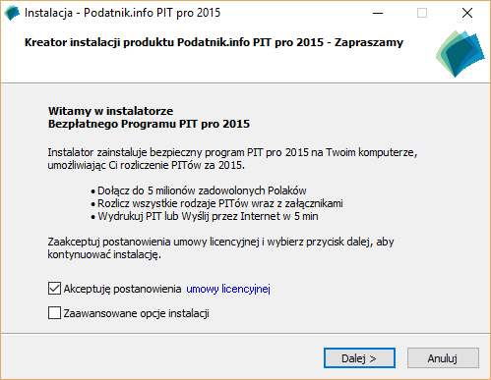Click the 'Zaakceptuj postanowienia umowy licencyjnej' paragraph
Viewport: 491px width, 380px height.
[x=220, y=248]
